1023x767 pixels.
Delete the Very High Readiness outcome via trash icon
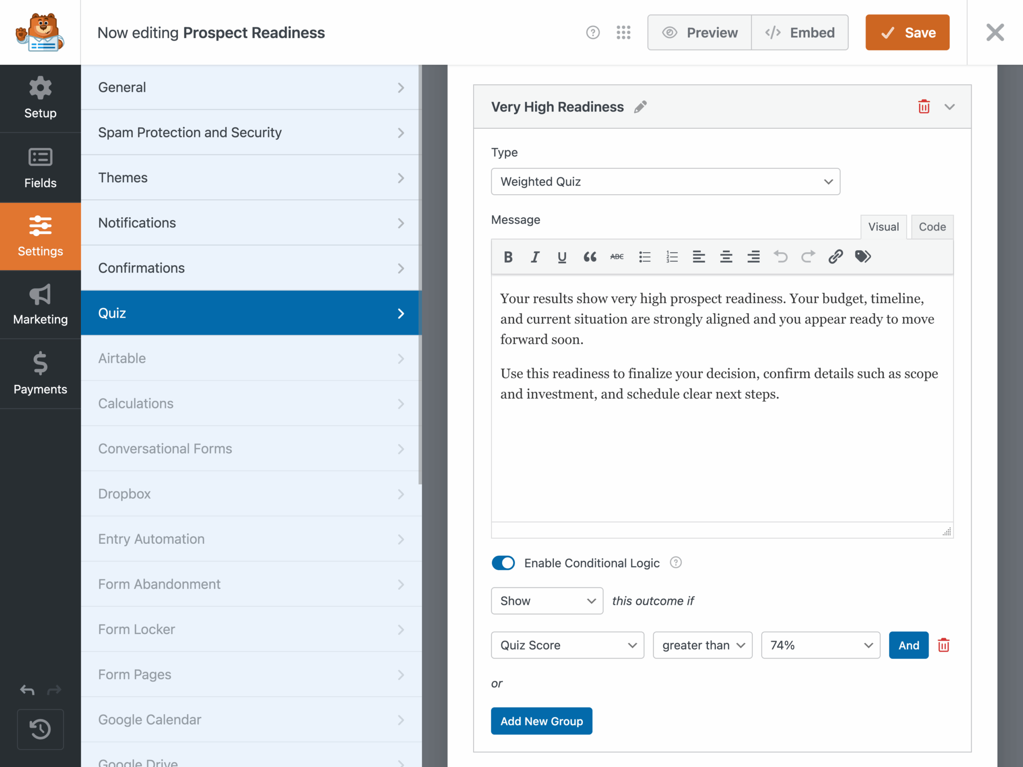(924, 106)
